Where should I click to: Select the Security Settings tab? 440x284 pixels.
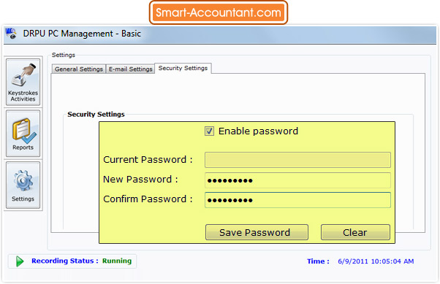pyautogui.click(x=183, y=68)
